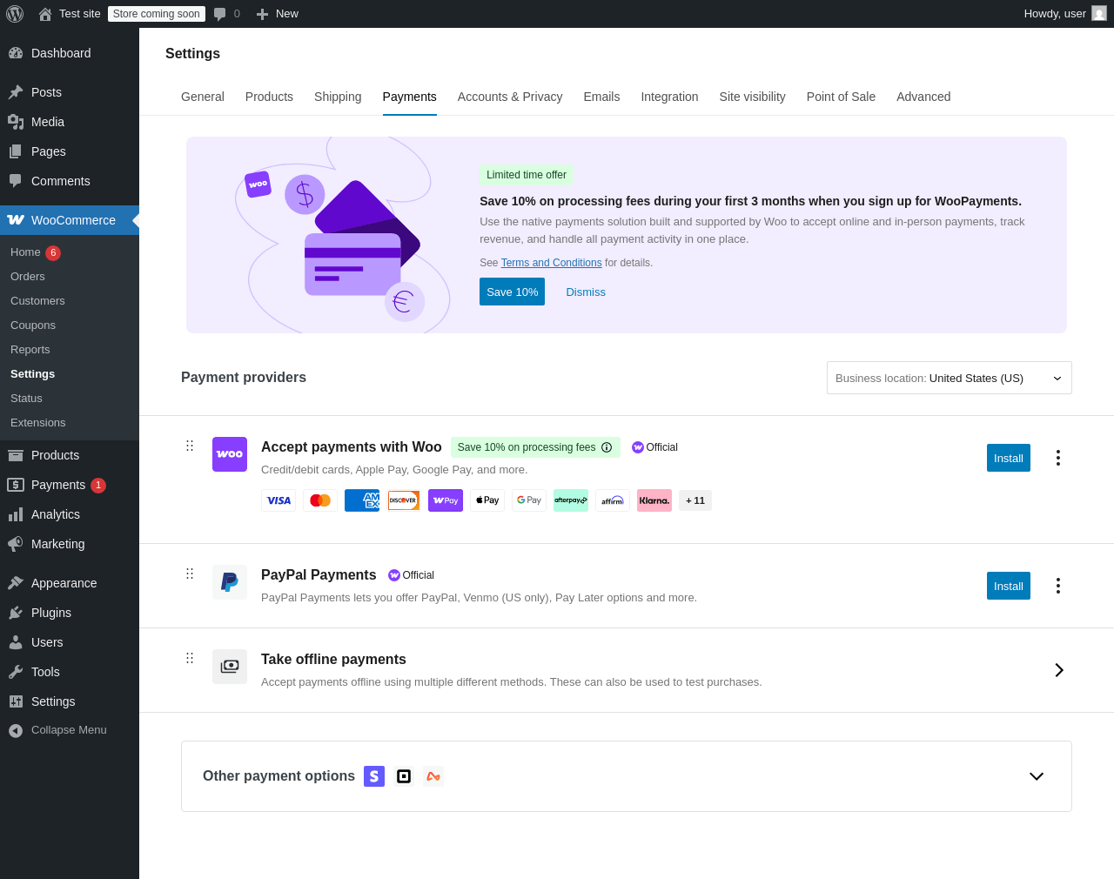
Task: Click the PayPal Payments logo
Action: click(x=230, y=582)
